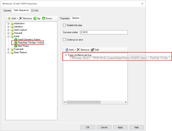
Task: Click green check icon of ThinkPad T15 Gen 1 HSA
Action: click(16, 43)
